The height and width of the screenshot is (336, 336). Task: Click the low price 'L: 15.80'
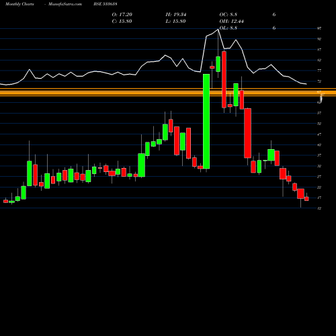click(175, 22)
